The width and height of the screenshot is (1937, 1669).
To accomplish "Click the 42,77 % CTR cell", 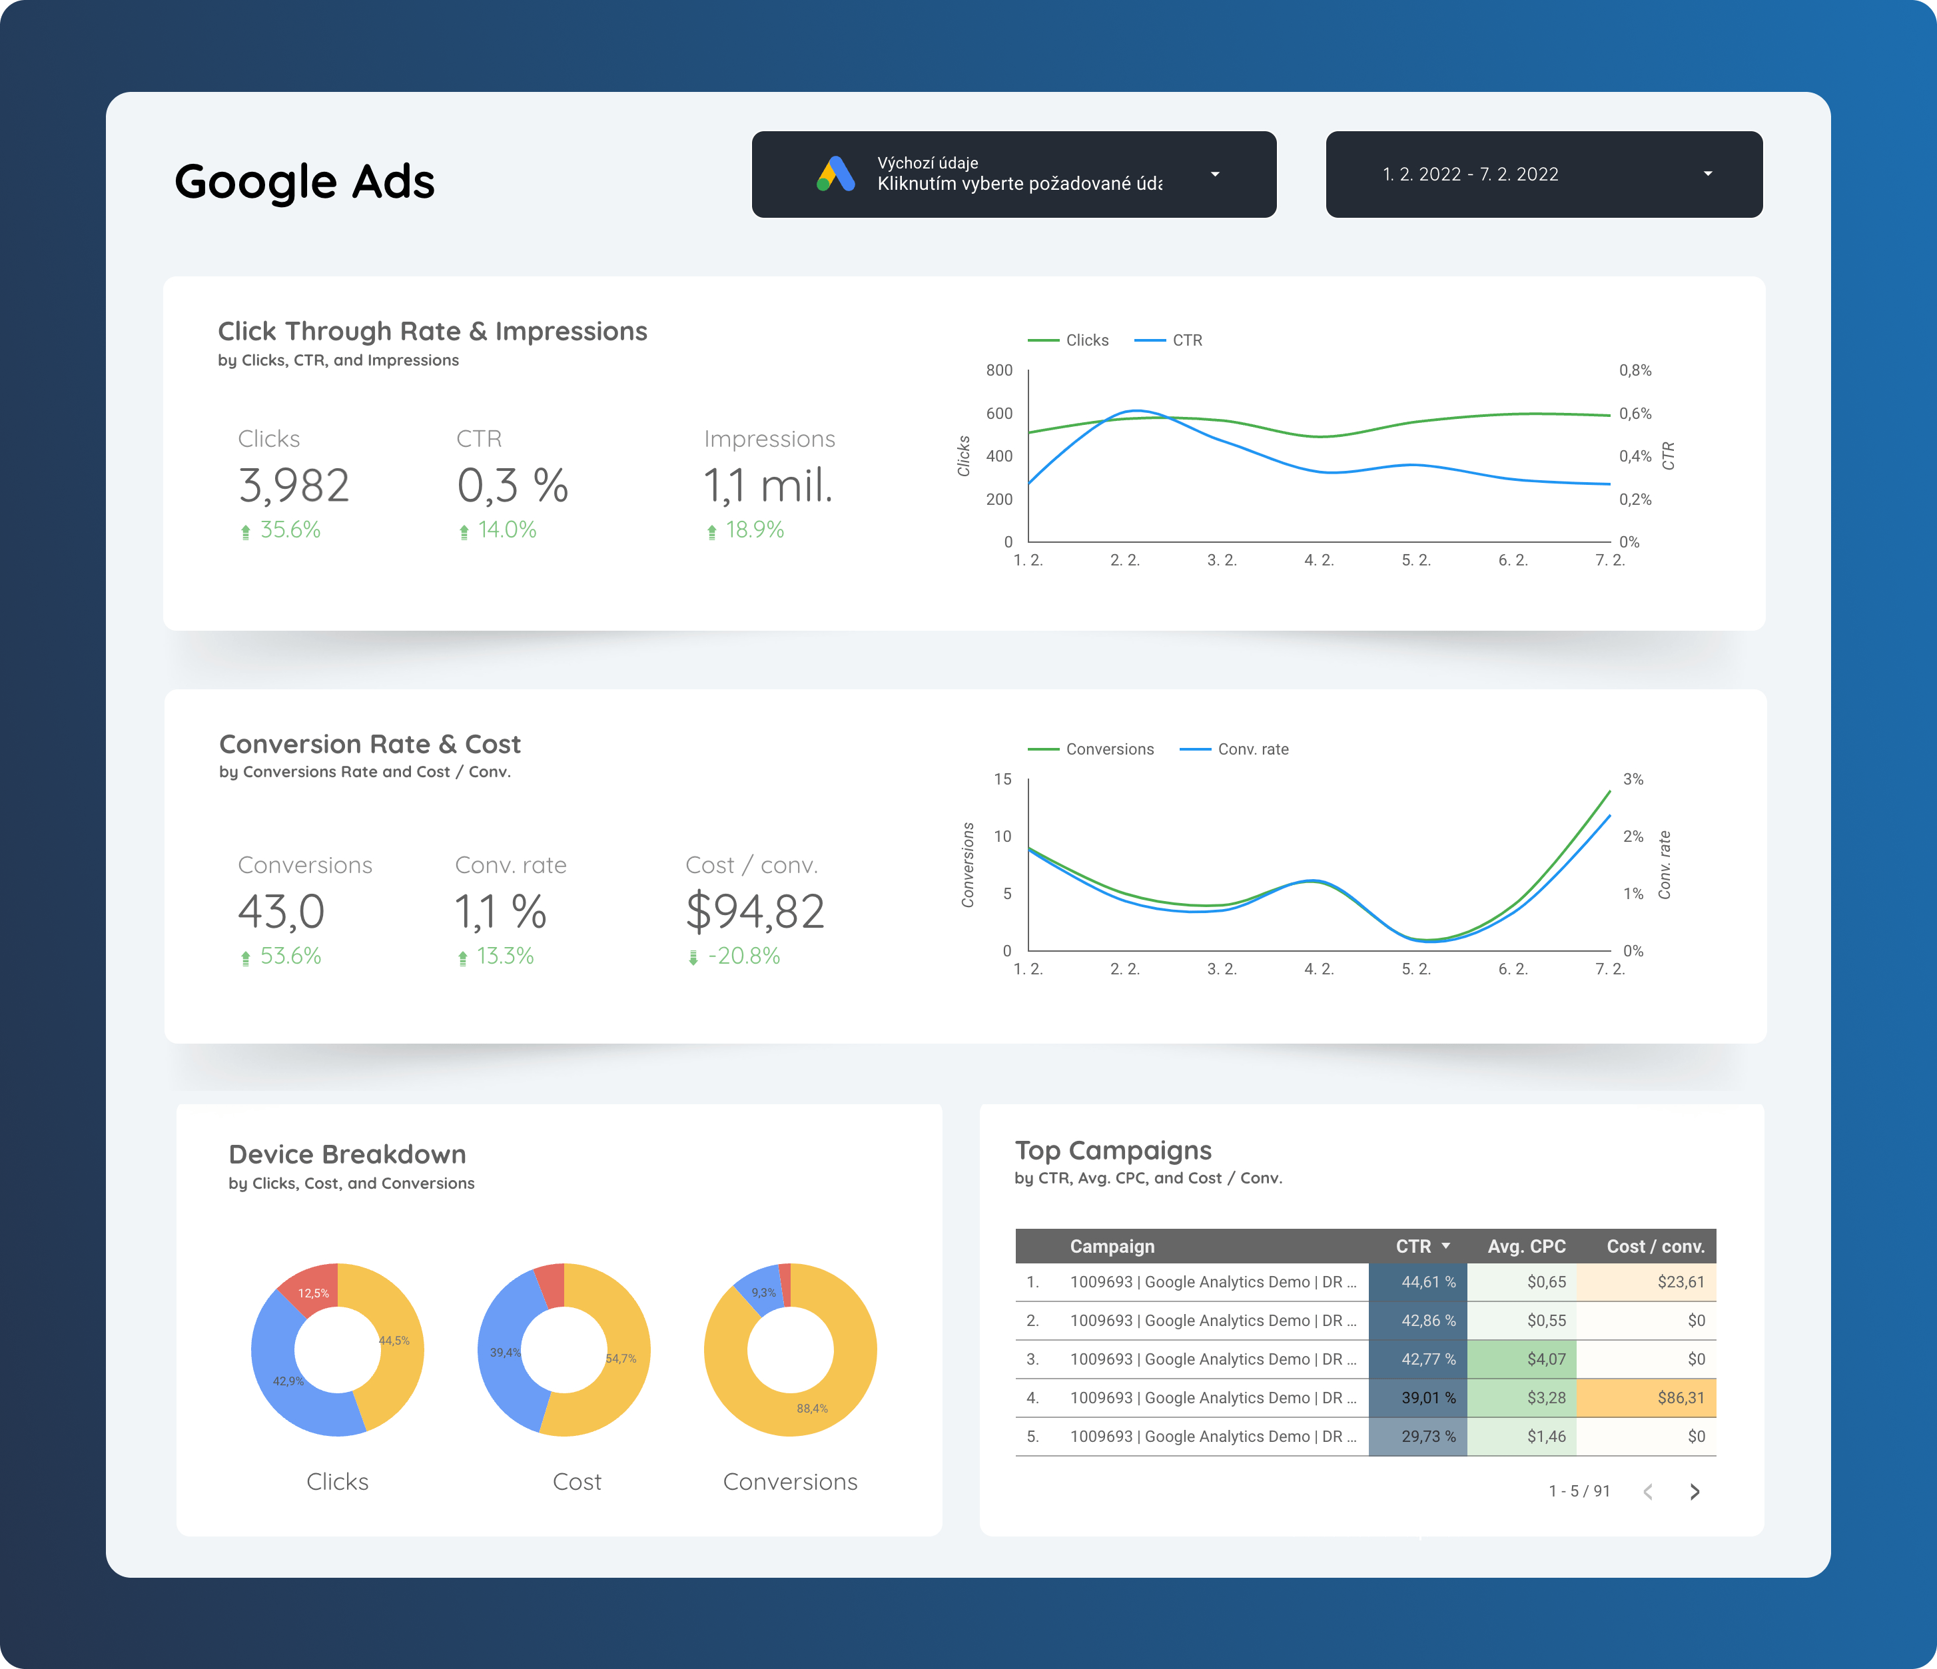I will point(1418,1360).
